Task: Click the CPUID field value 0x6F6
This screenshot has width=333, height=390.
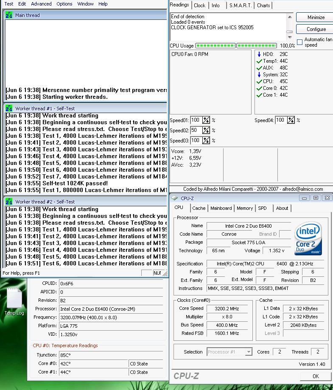Action: coord(111,284)
